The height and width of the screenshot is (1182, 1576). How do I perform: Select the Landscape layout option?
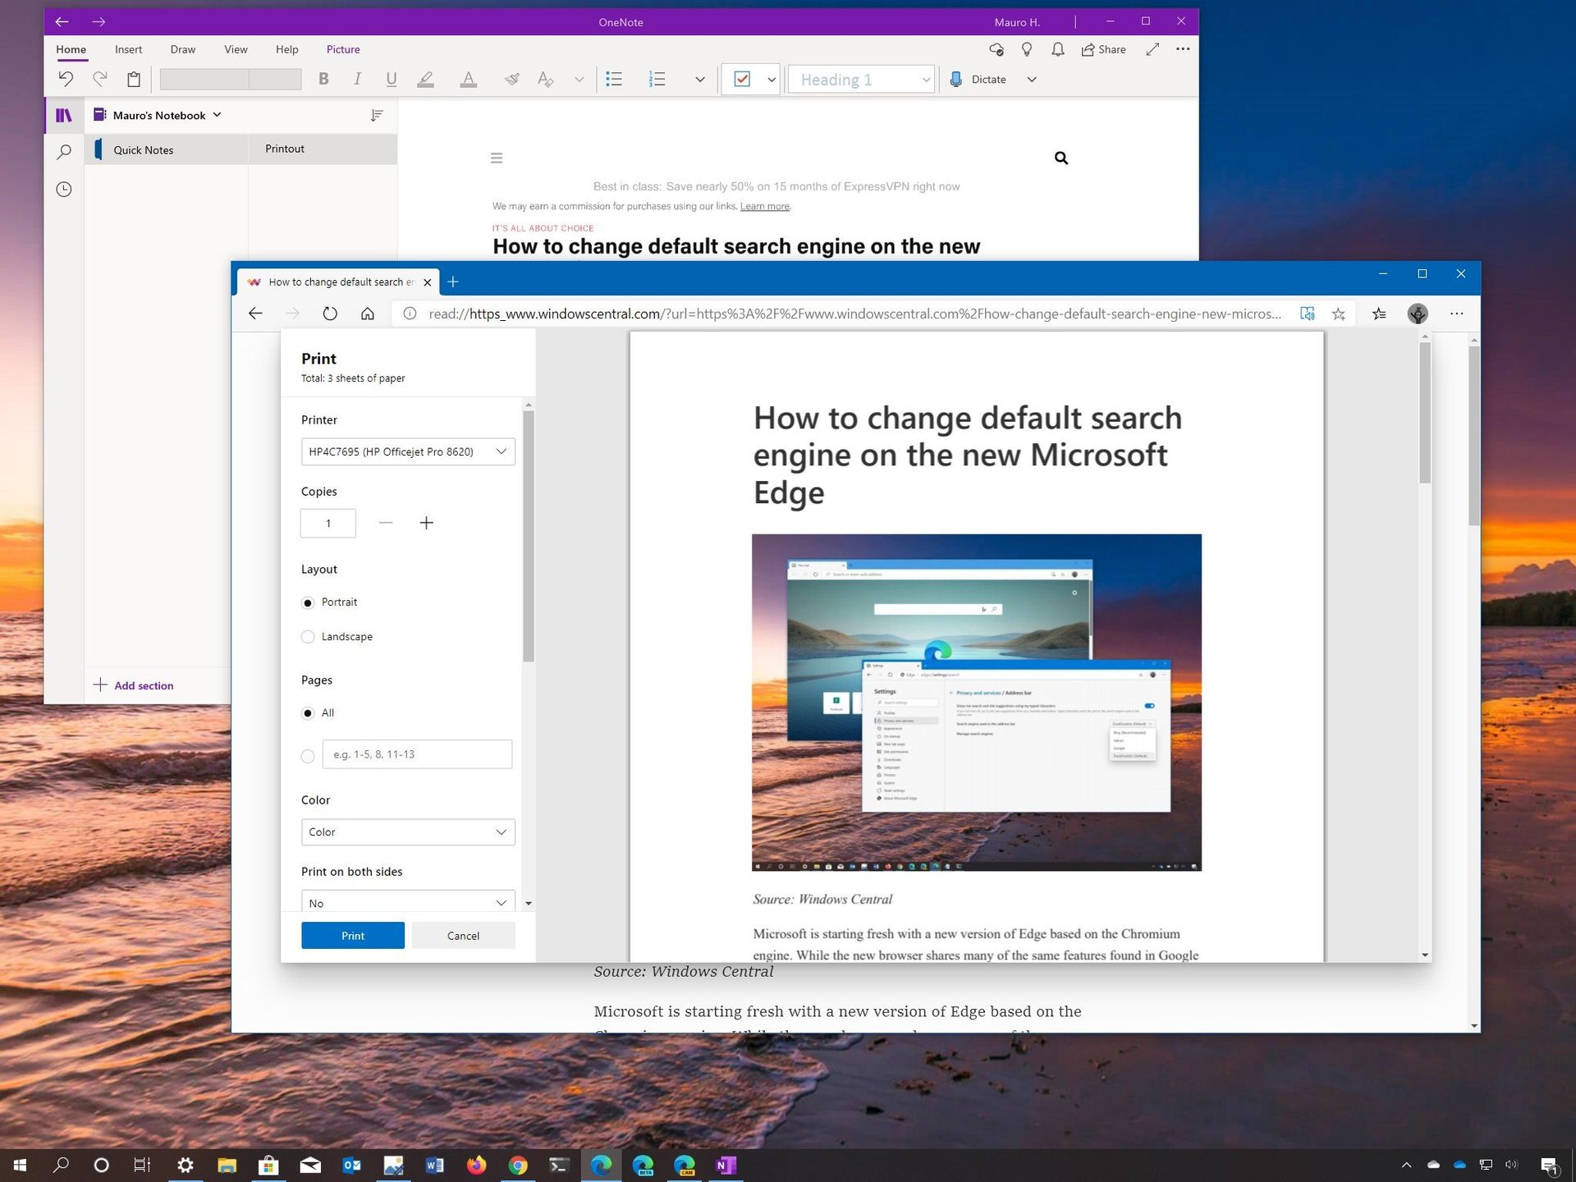click(308, 637)
